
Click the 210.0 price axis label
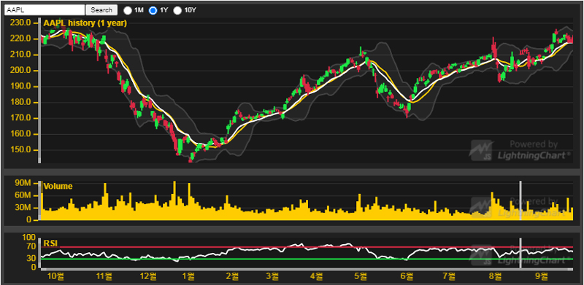(21, 55)
